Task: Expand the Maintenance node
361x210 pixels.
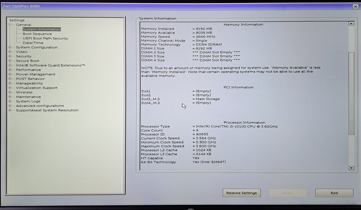Action: coord(10,97)
